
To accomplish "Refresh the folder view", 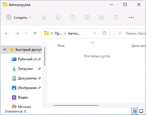I will (104, 33).
